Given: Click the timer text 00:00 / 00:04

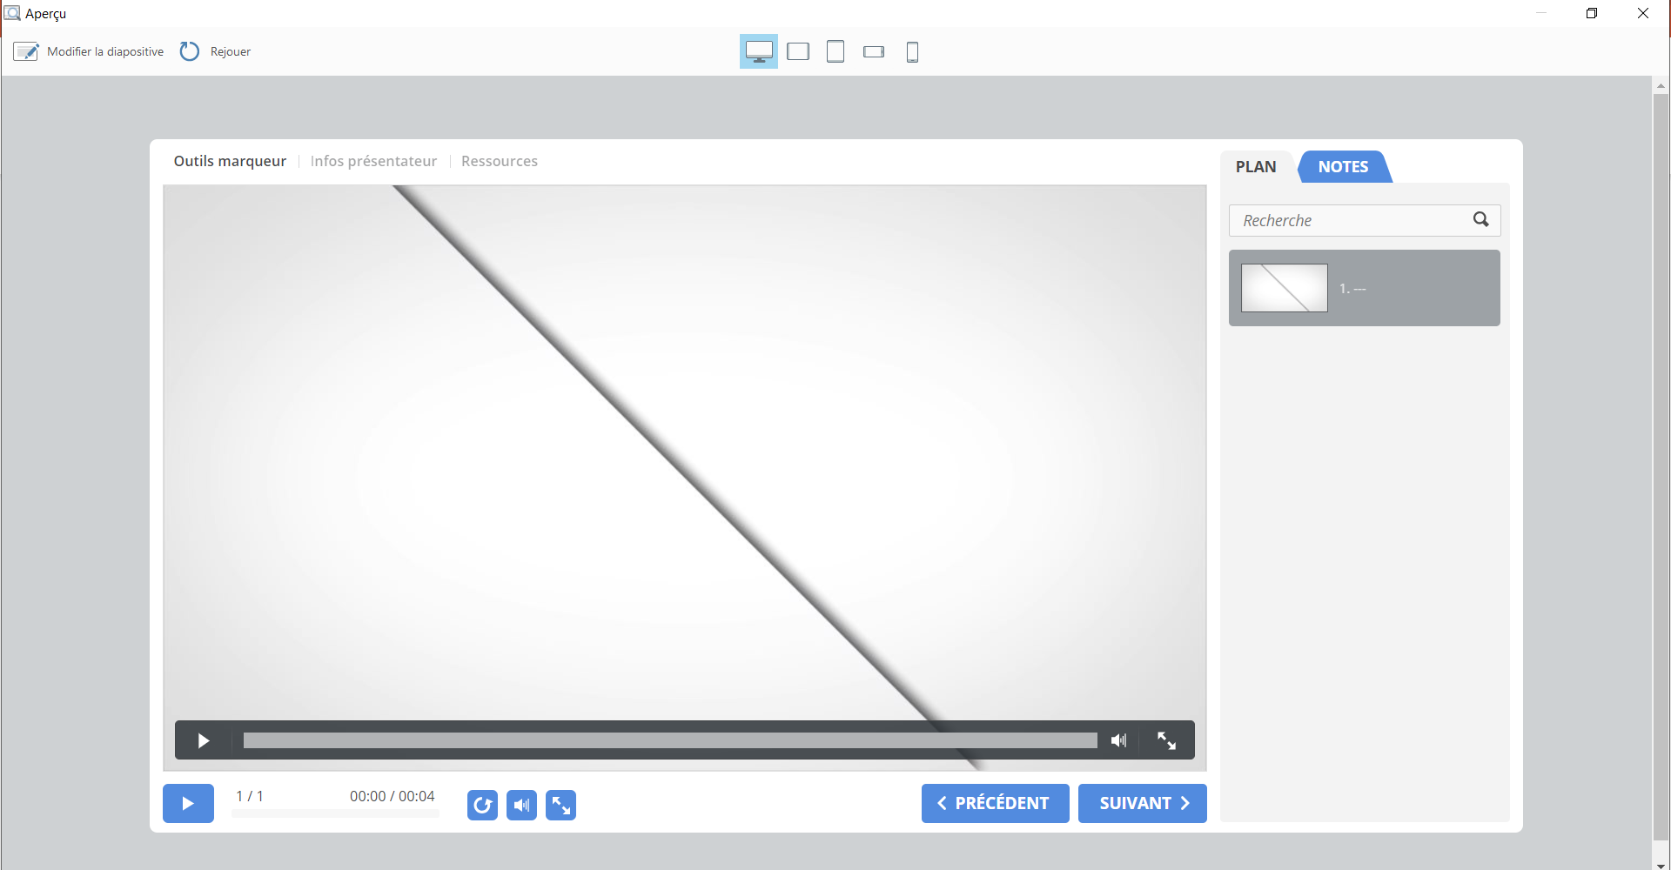Looking at the screenshot, I should coord(392,796).
